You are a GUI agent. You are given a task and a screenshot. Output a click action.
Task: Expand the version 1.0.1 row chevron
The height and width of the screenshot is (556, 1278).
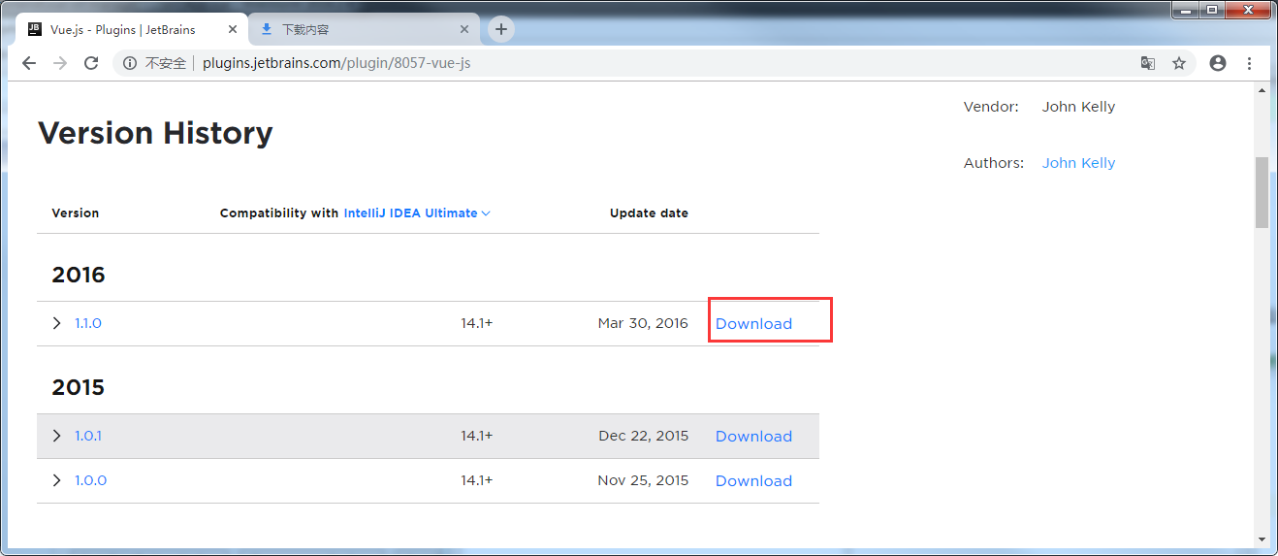click(x=56, y=436)
